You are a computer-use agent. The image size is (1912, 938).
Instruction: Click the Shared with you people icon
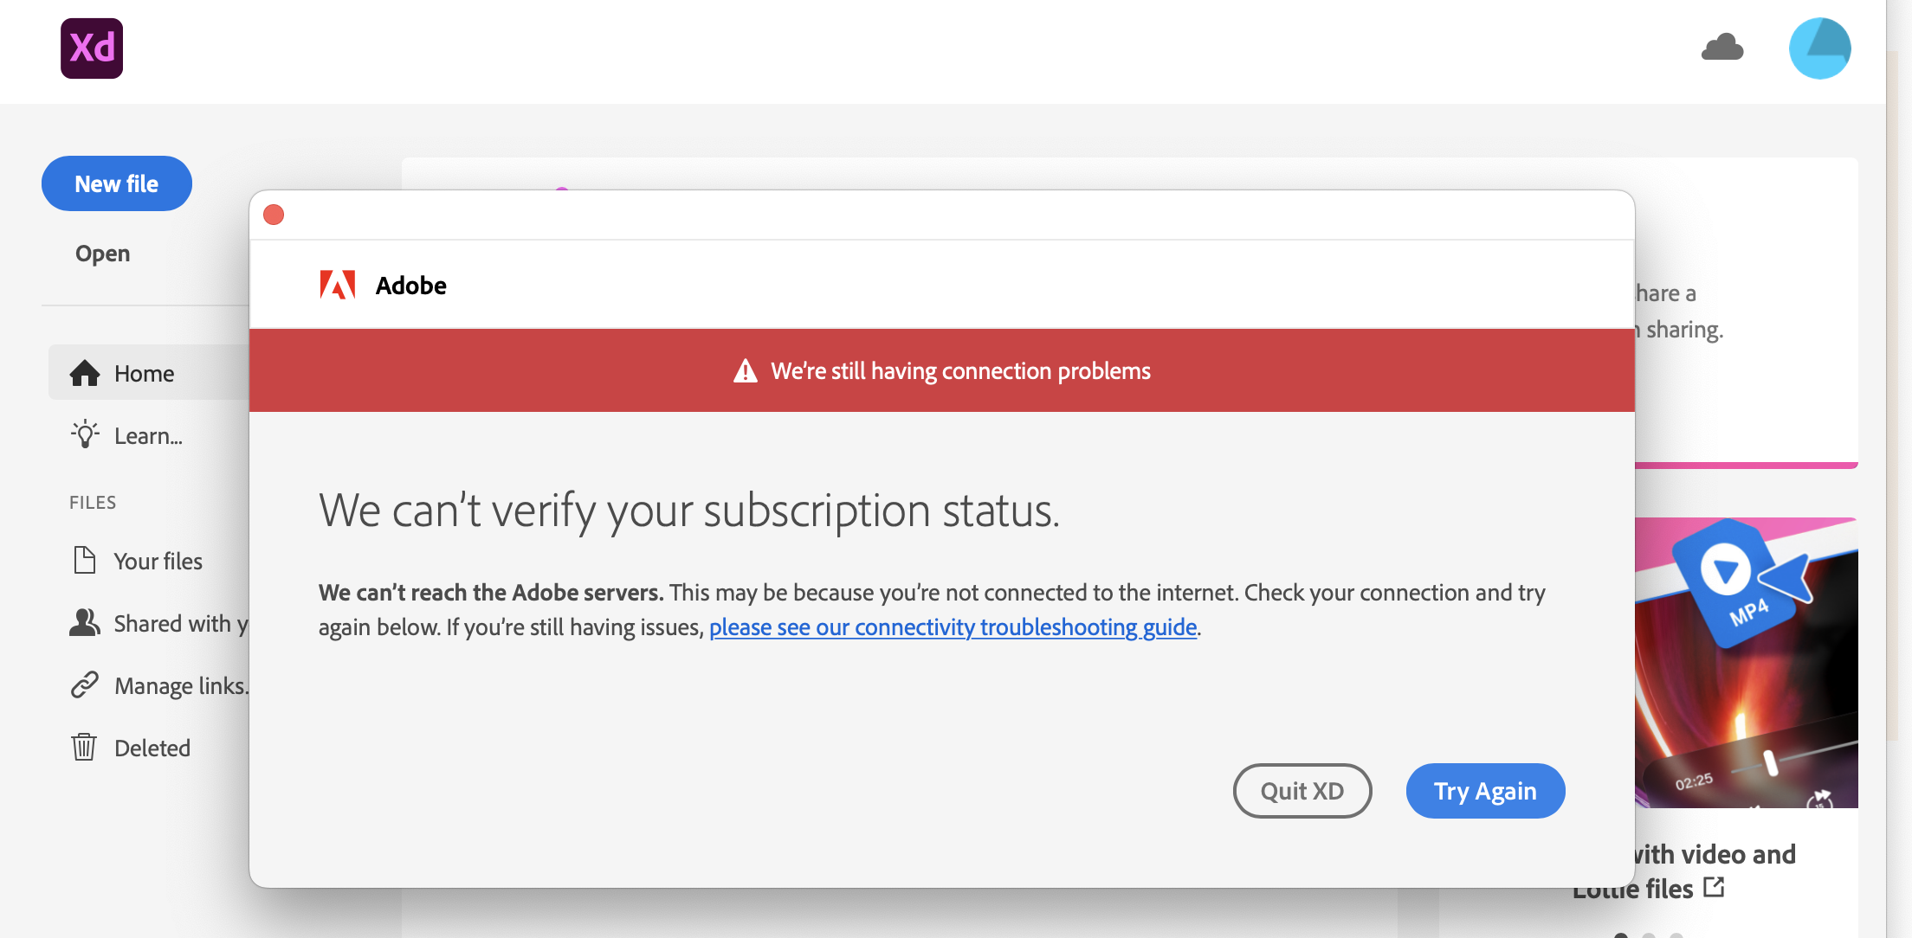[85, 623]
